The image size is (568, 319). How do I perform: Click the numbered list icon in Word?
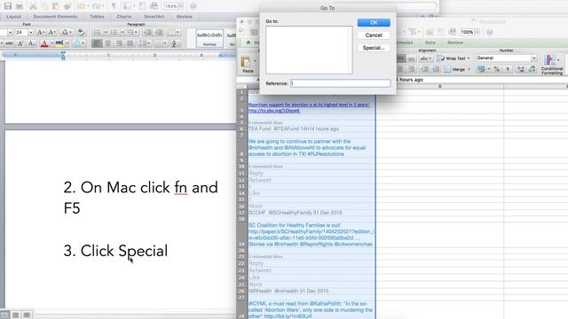[x=114, y=33]
